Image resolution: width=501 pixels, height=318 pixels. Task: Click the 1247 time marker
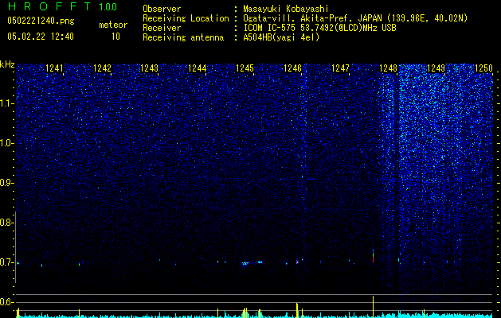tap(340, 68)
